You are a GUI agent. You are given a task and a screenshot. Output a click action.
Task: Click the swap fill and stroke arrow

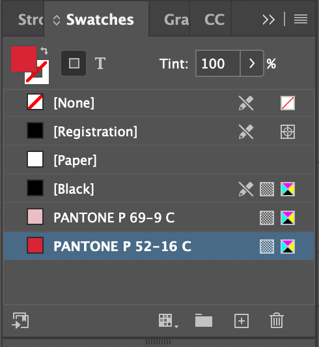click(44, 51)
